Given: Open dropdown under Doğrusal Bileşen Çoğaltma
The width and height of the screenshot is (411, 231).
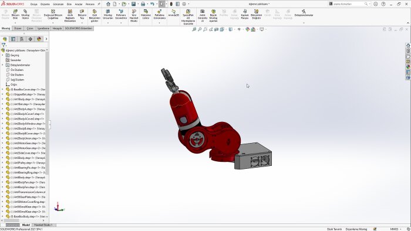Looking at the screenshot, I should [x=53, y=23].
